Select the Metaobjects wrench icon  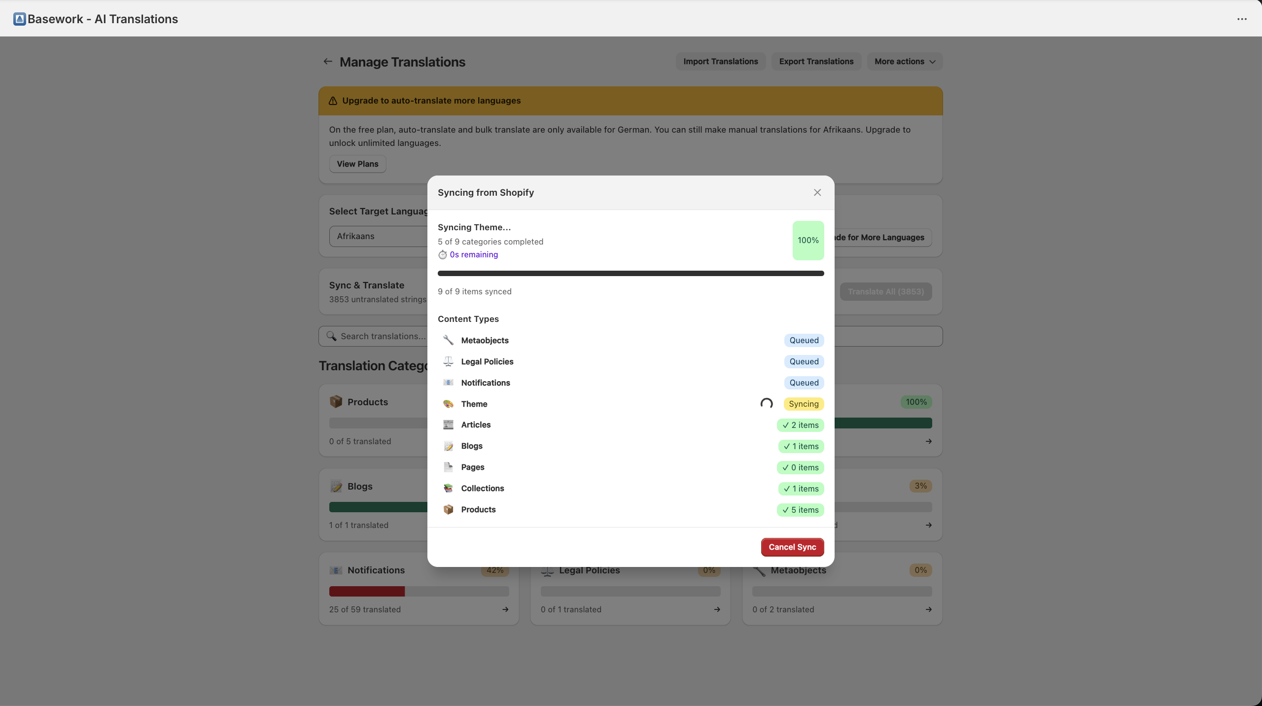(x=448, y=340)
